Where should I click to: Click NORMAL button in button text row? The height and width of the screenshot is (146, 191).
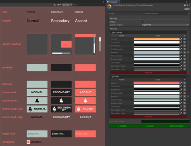37,93
